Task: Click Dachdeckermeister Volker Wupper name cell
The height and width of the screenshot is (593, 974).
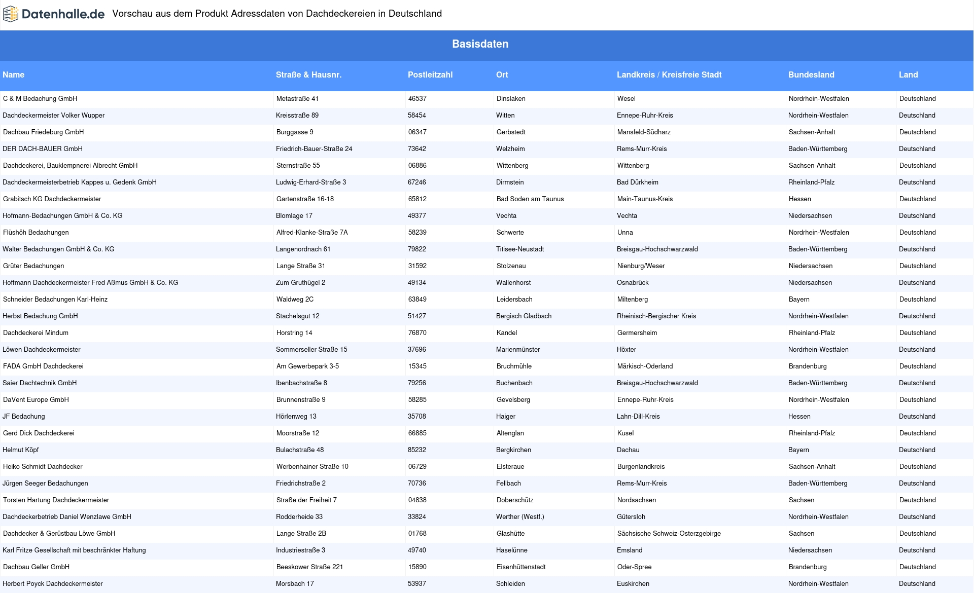Action: click(x=54, y=116)
